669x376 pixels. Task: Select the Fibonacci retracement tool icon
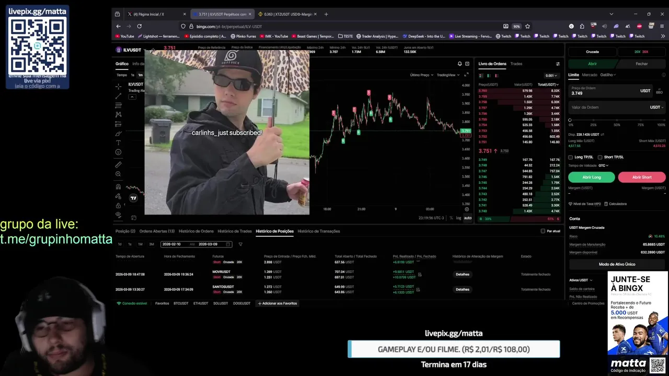[x=119, y=105]
